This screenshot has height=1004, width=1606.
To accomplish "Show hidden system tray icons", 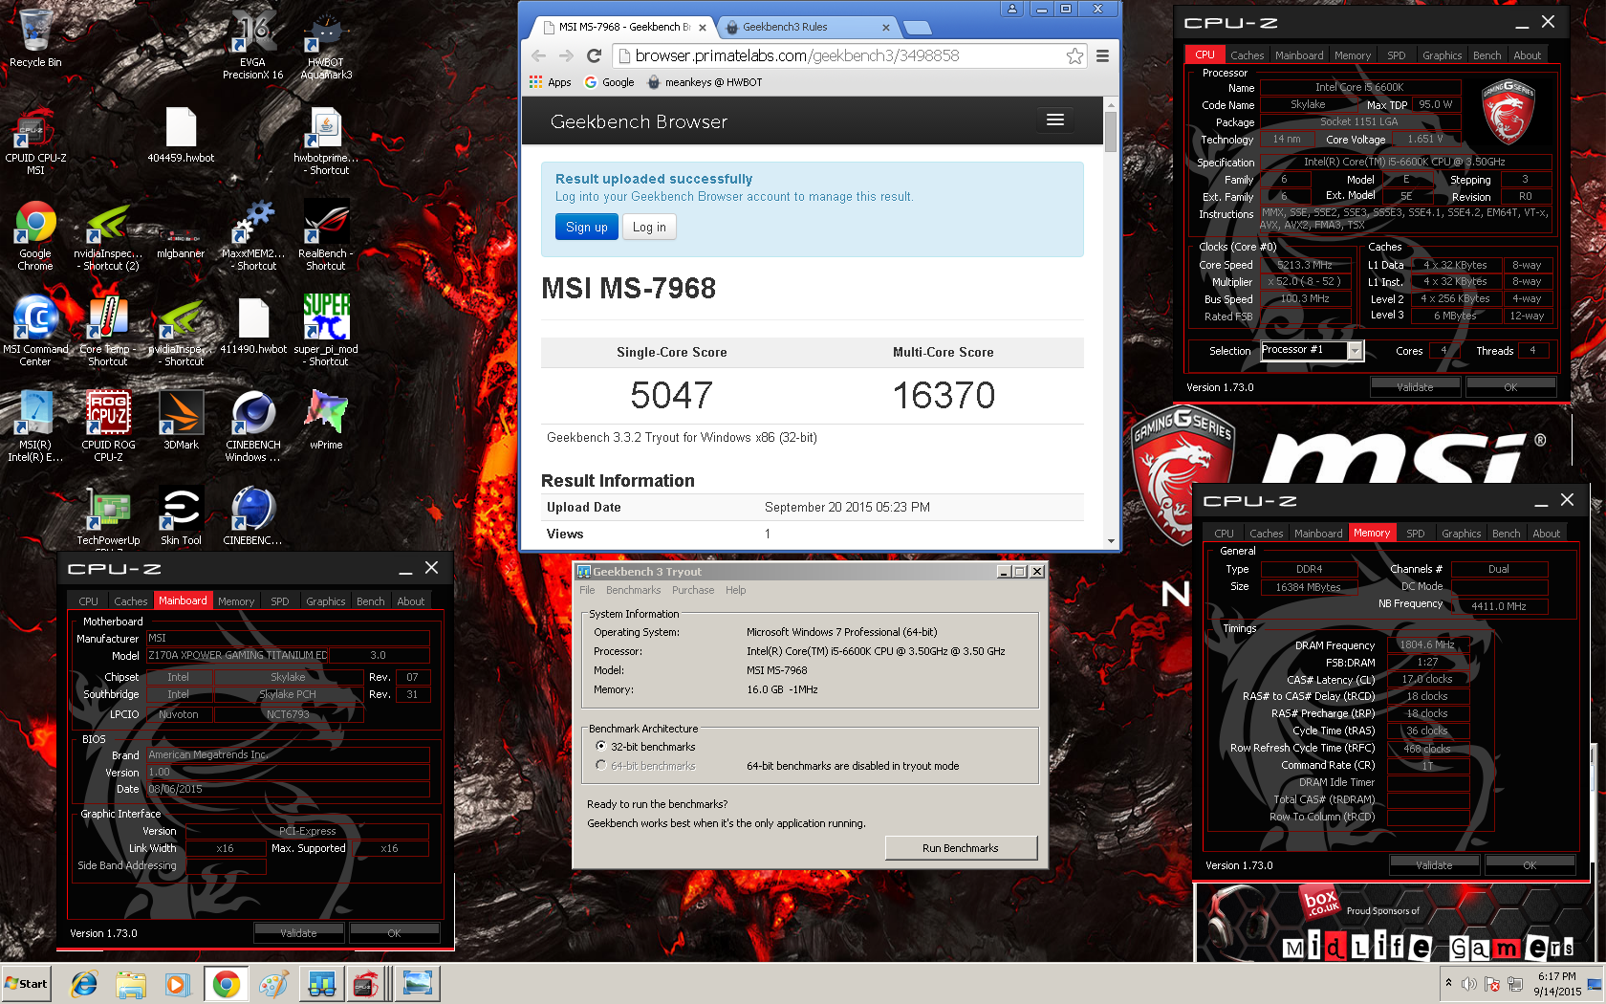I will pos(1448,983).
